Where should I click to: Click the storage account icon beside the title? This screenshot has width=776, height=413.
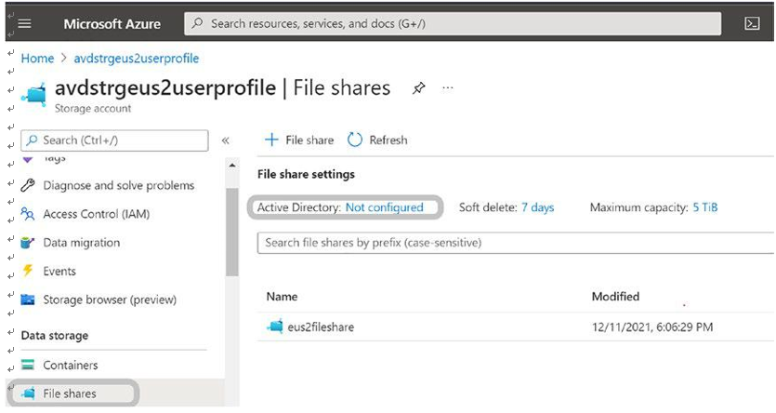[x=34, y=94]
